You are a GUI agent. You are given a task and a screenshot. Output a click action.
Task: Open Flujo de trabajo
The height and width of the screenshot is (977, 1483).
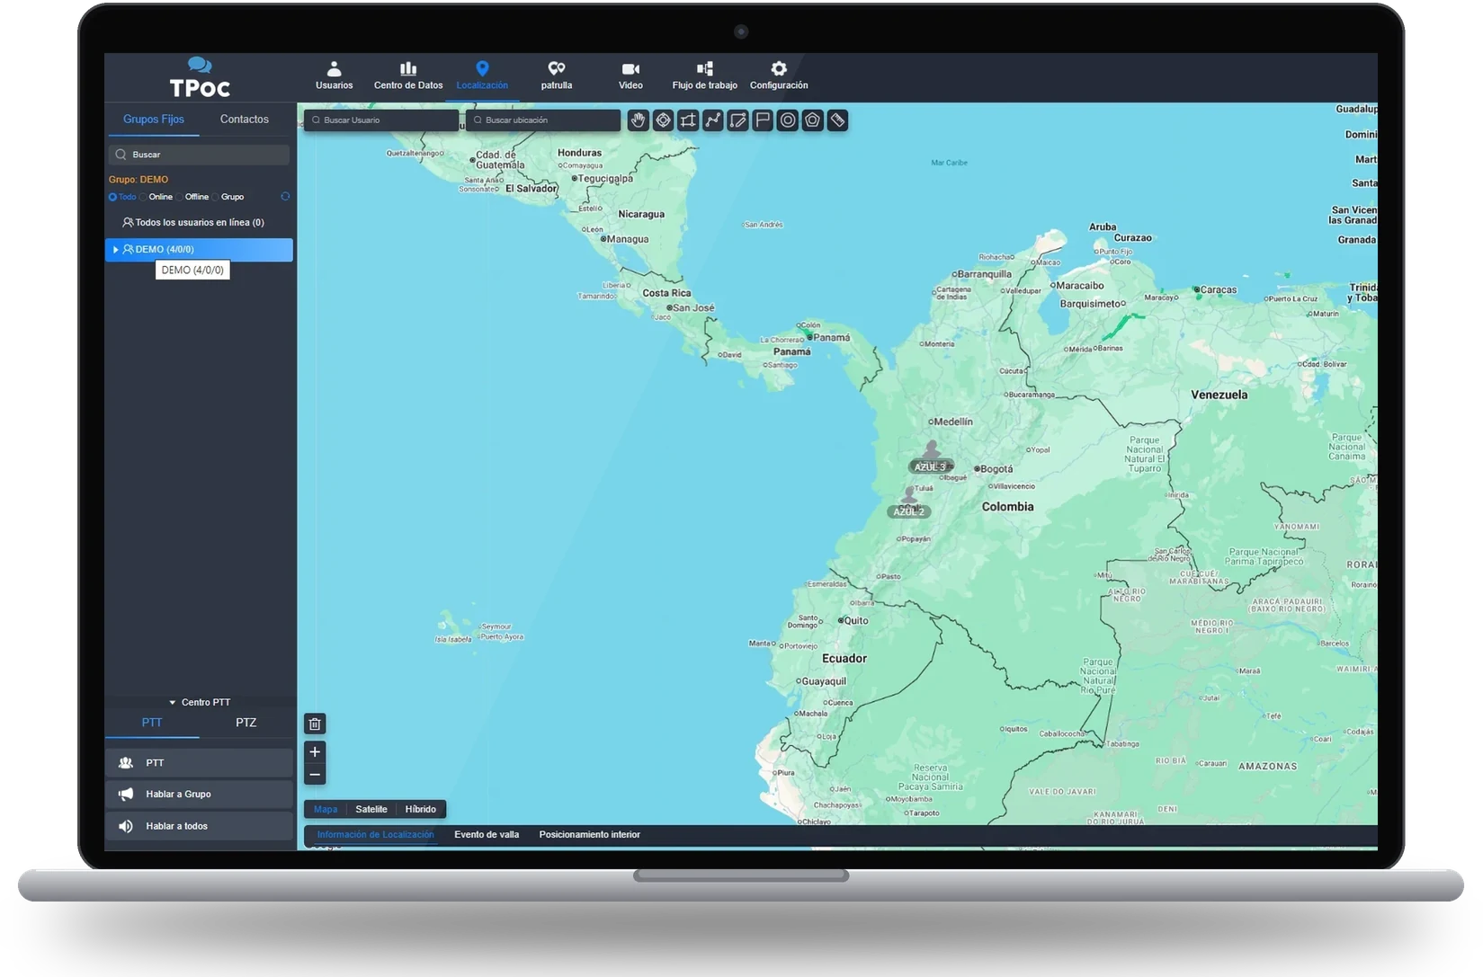tap(705, 75)
